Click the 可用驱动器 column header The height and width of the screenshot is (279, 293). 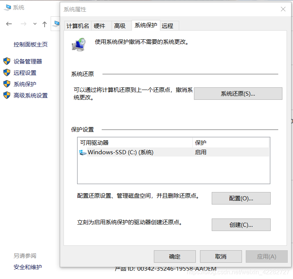coord(135,143)
